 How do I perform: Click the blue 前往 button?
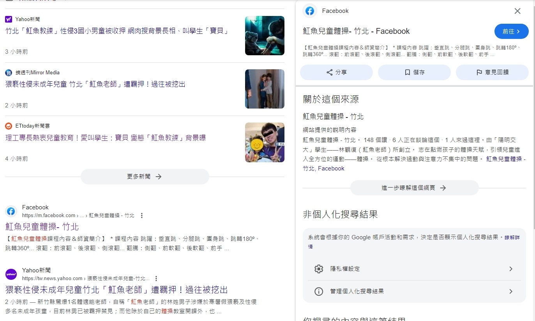click(512, 32)
